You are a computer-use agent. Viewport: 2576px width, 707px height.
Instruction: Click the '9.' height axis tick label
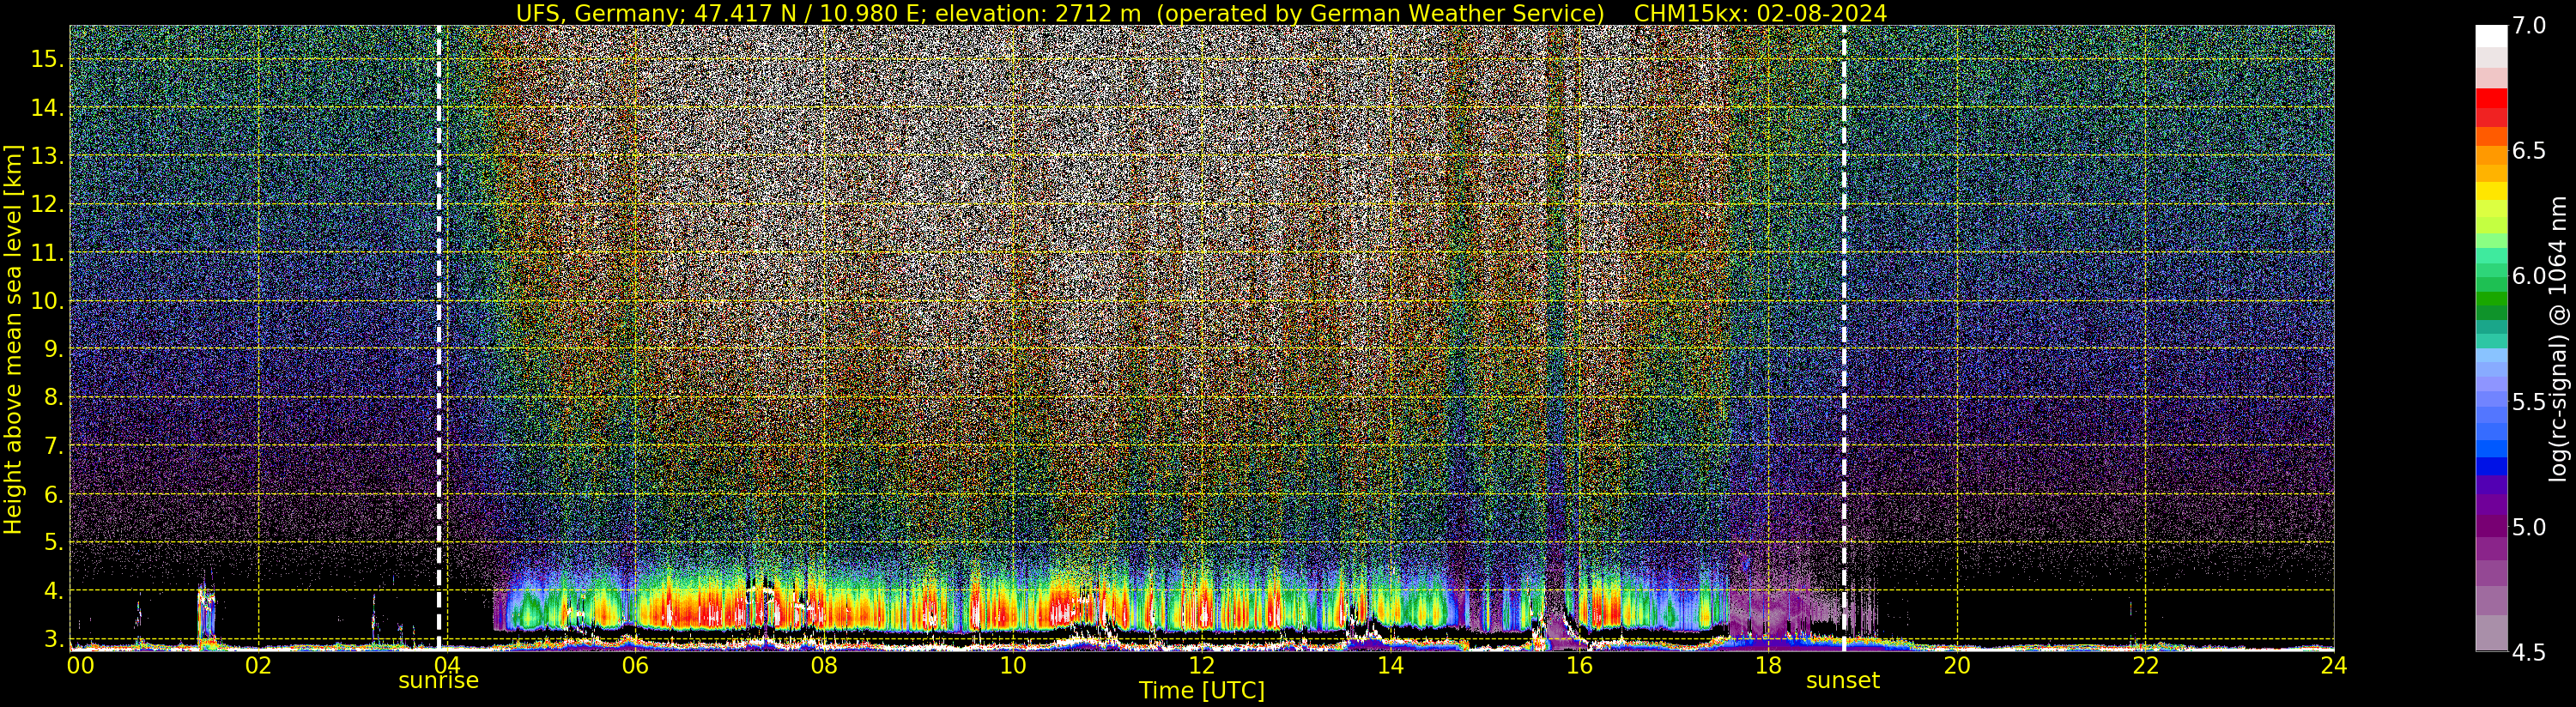pyautogui.click(x=54, y=349)
